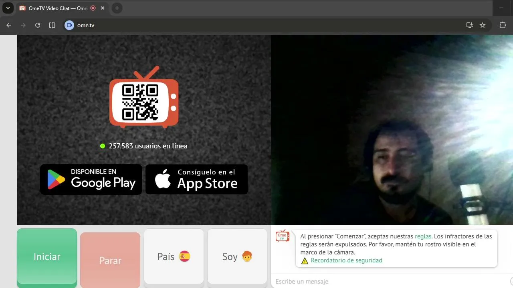Screen dimensions: 513x288
Task: Open the browser extensions menu
Action: pyautogui.click(x=503, y=25)
